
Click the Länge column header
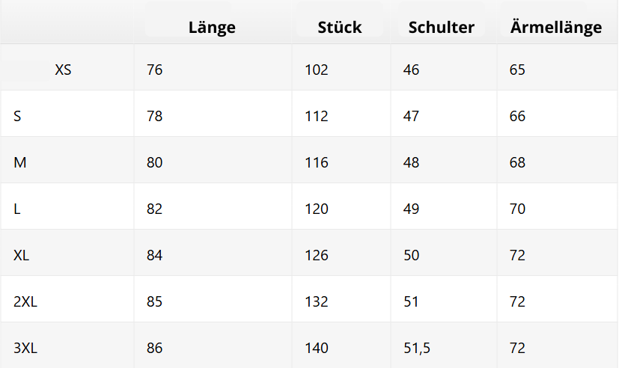212,28
